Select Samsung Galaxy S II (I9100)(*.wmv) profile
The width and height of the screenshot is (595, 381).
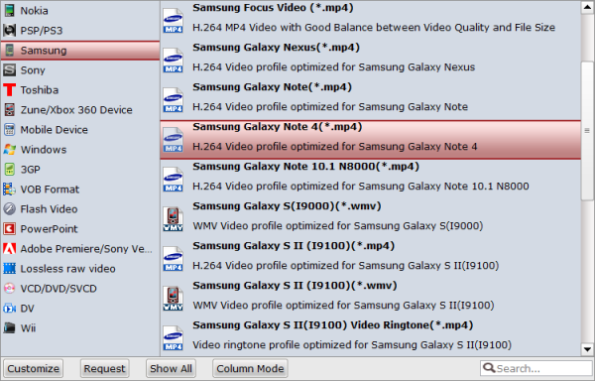click(370, 299)
